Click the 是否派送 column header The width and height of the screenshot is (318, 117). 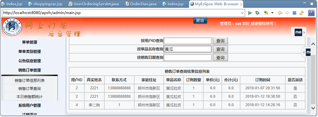click(x=295, y=80)
